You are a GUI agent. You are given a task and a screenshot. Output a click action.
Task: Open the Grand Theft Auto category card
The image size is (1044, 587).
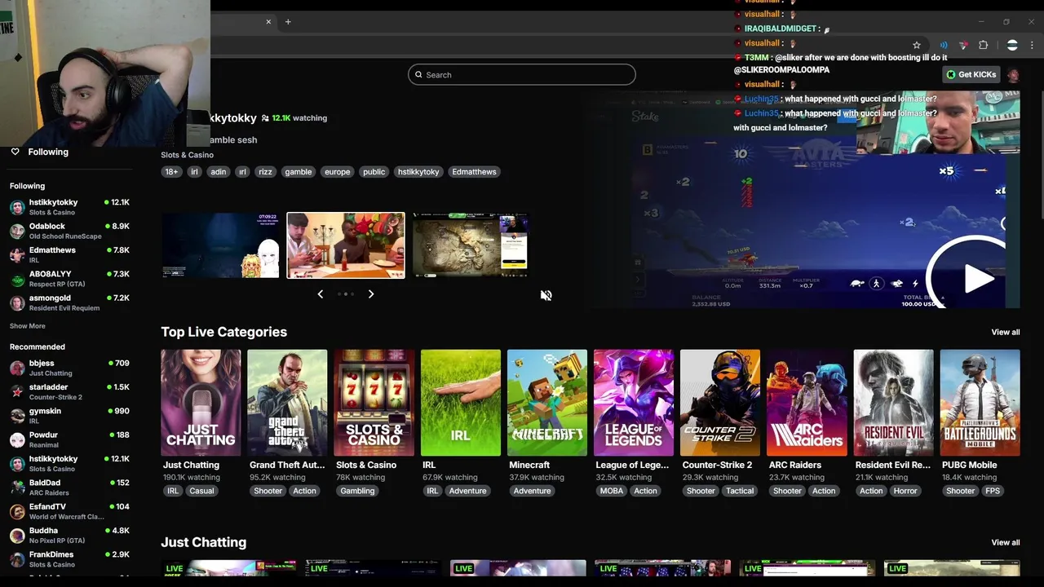click(287, 403)
